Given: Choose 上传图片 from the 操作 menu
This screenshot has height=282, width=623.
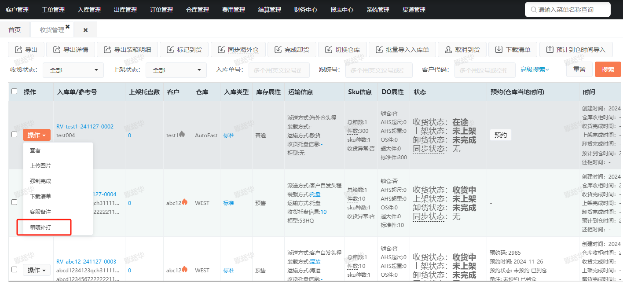Looking at the screenshot, I should coord(58,166).
